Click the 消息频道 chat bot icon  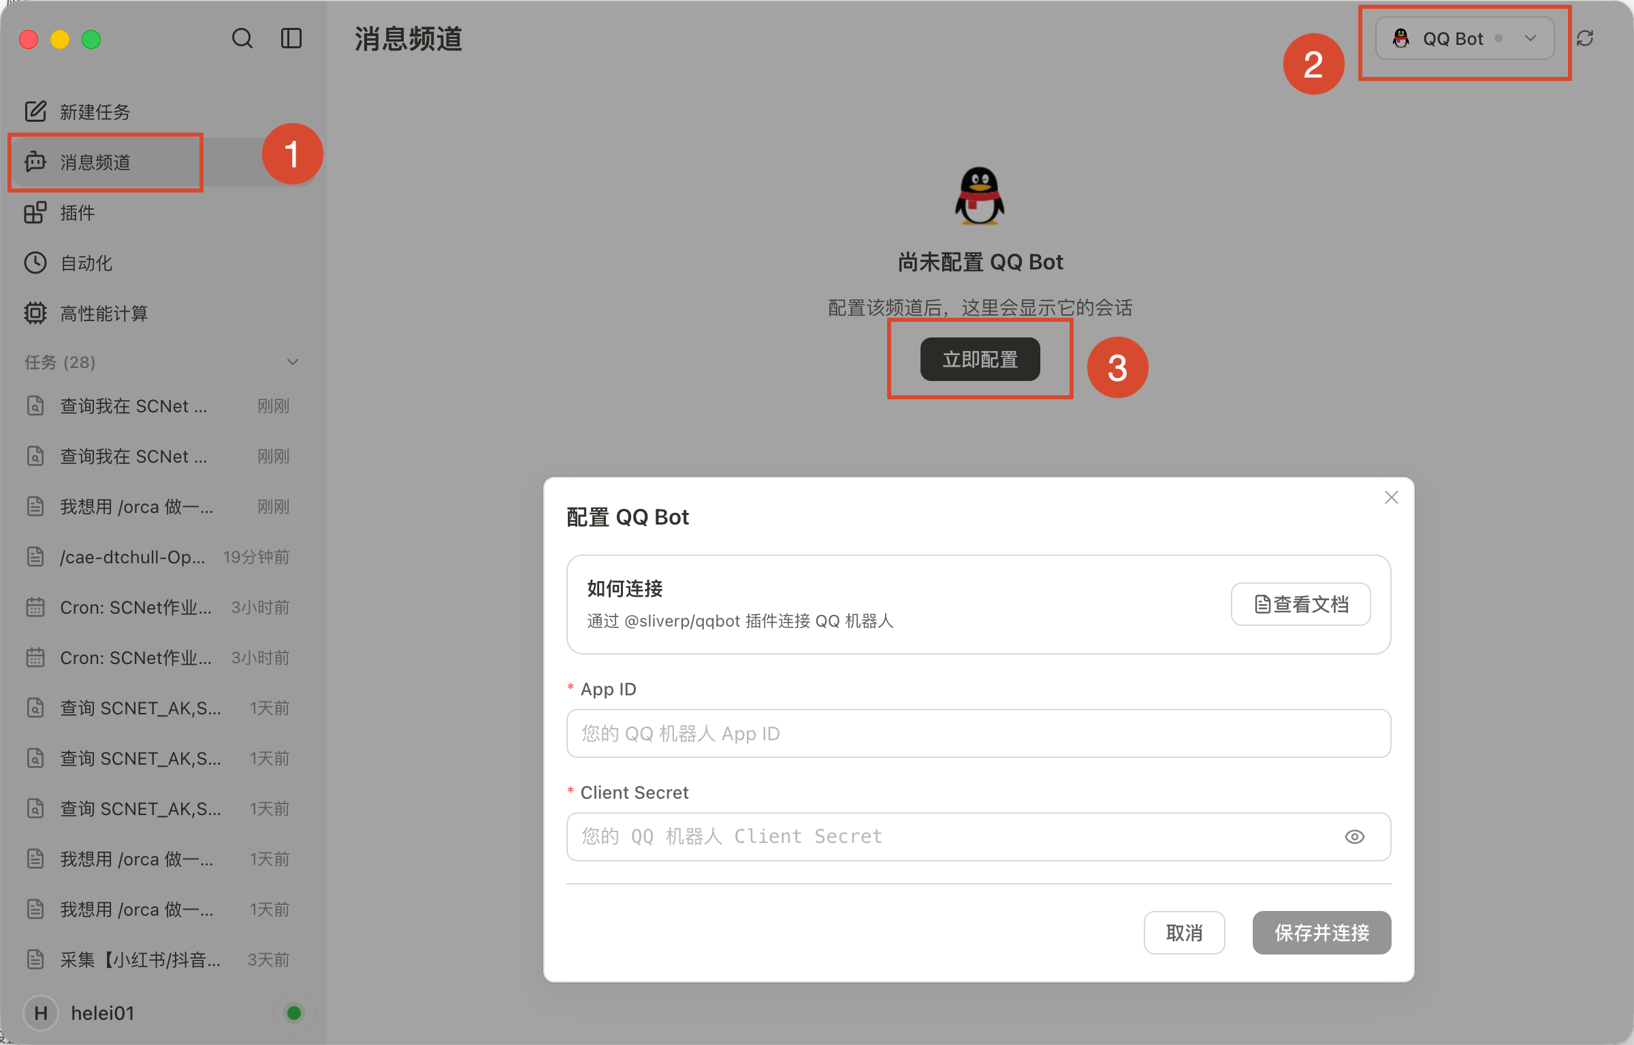click(x=35, y=162)
